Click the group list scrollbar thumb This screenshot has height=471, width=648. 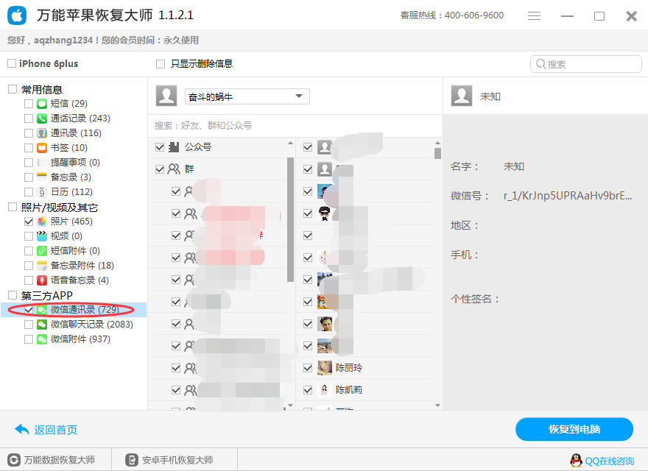point(290,219)
